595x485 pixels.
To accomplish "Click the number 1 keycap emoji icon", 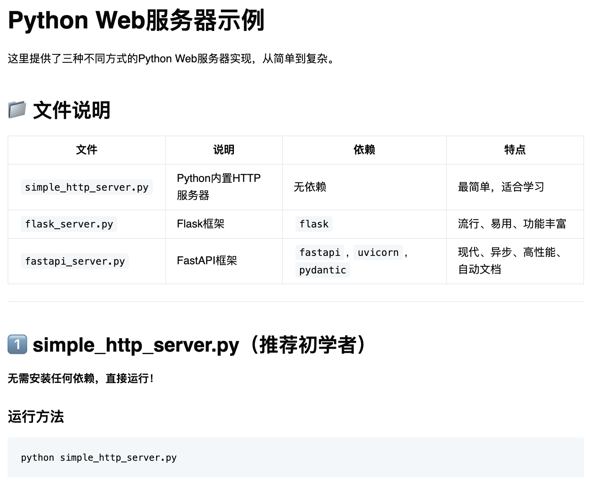I will tap(17, 345).
